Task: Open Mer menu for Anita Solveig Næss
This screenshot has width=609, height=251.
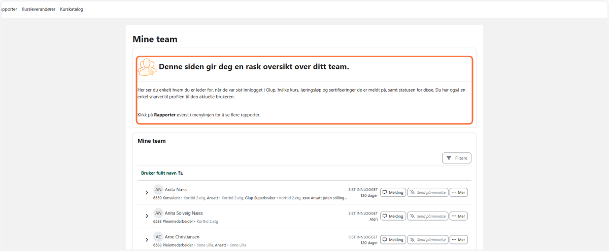Action: coord(459,216)
